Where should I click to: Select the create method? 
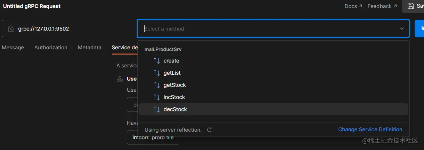(171, 61)
